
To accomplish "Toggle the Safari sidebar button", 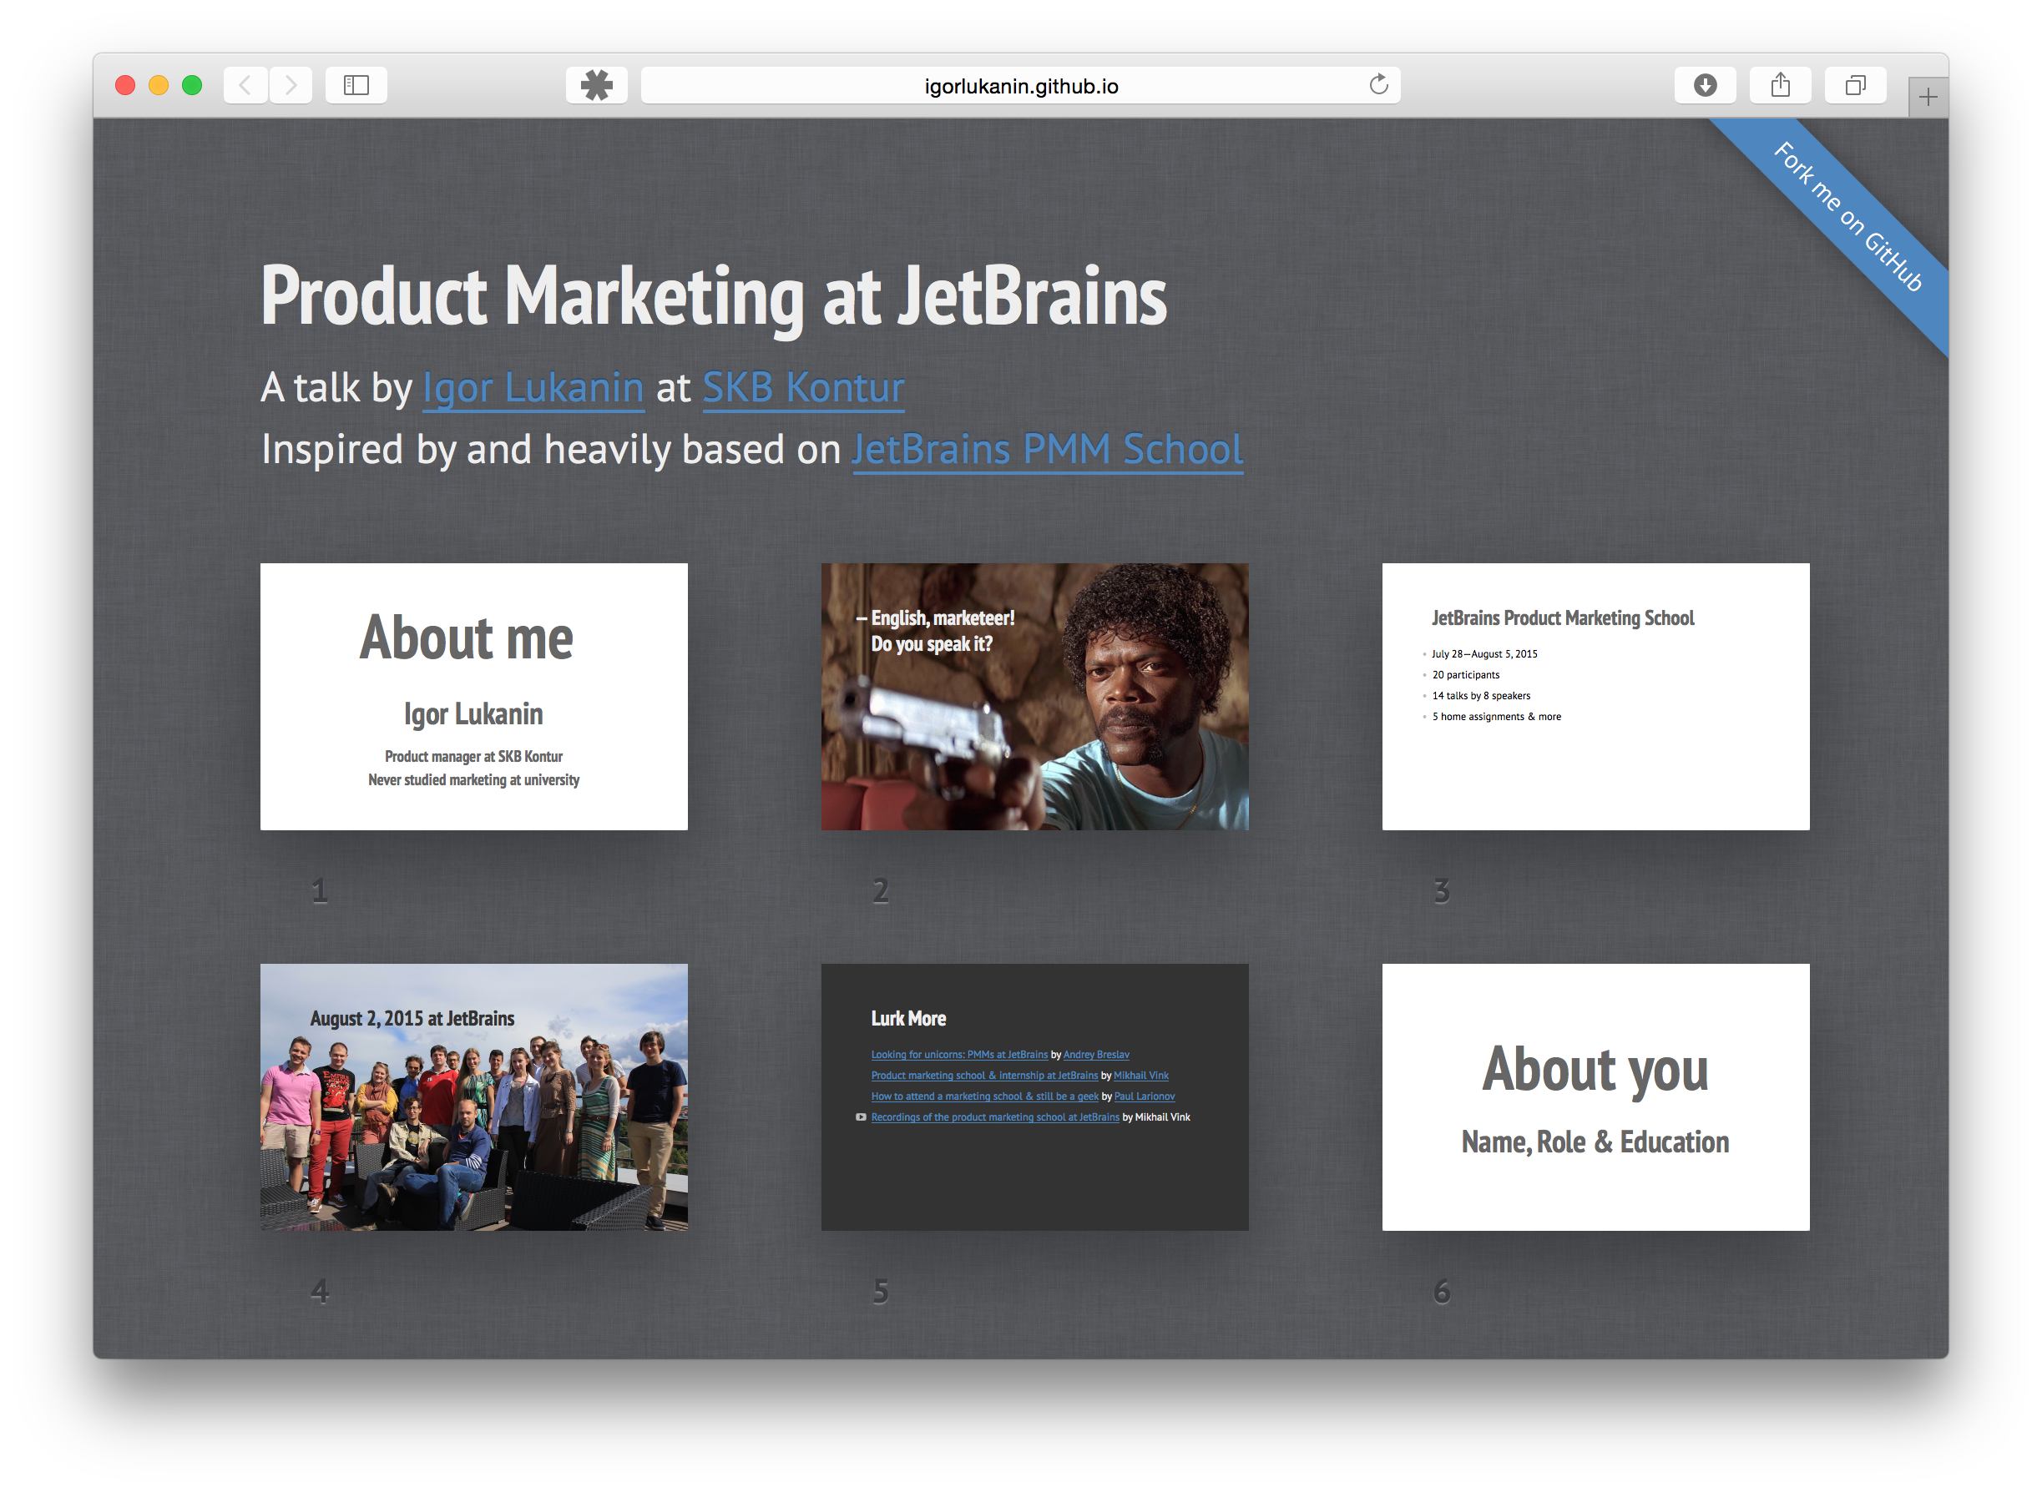I will click(356, 86).
